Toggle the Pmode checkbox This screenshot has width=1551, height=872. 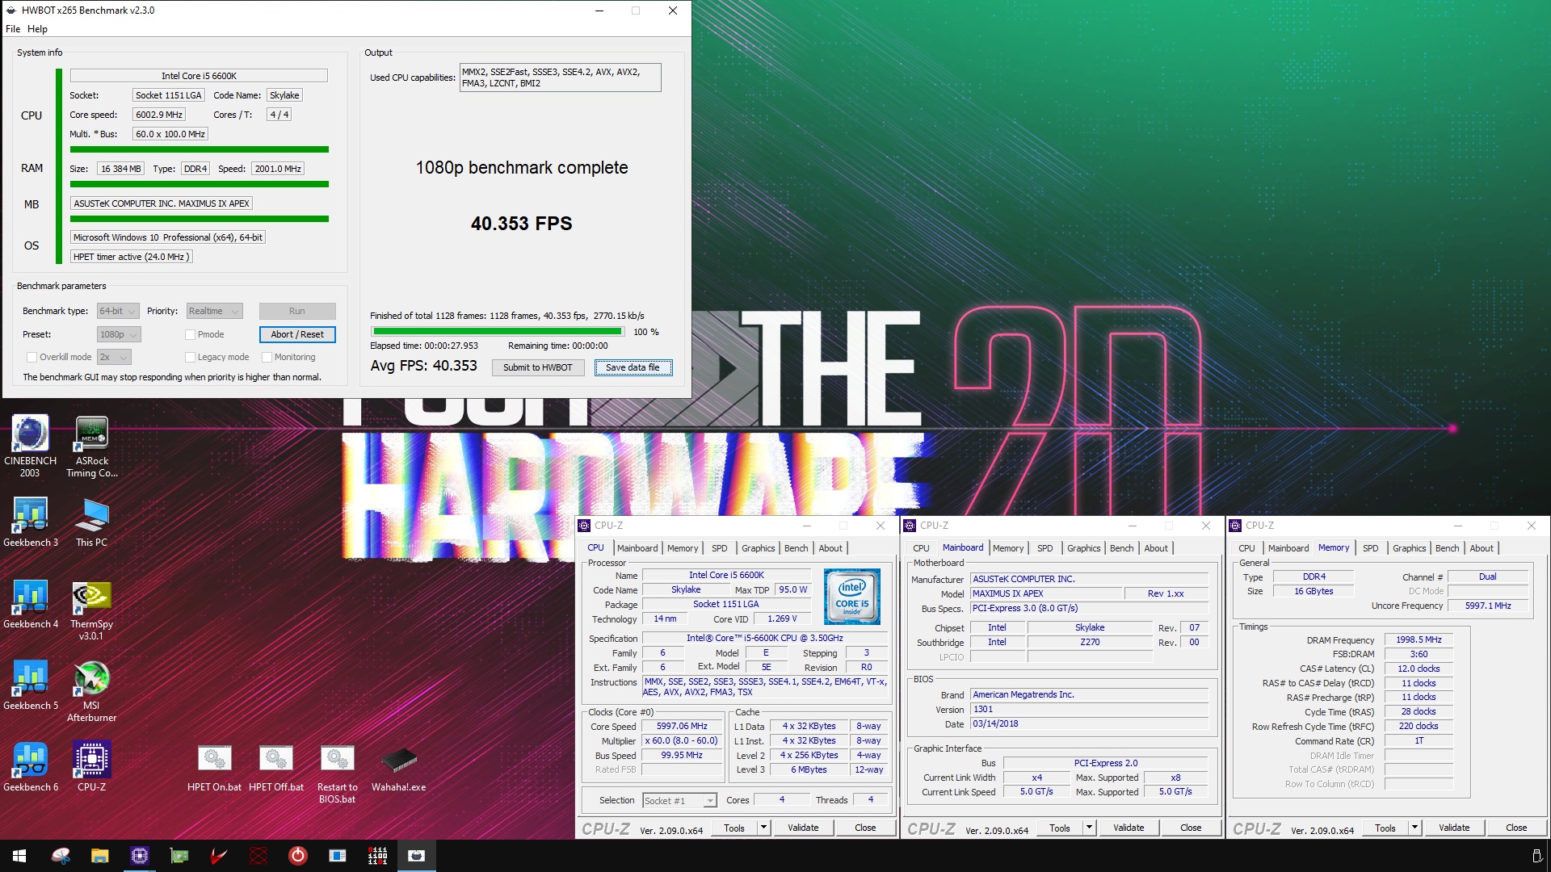191,334
